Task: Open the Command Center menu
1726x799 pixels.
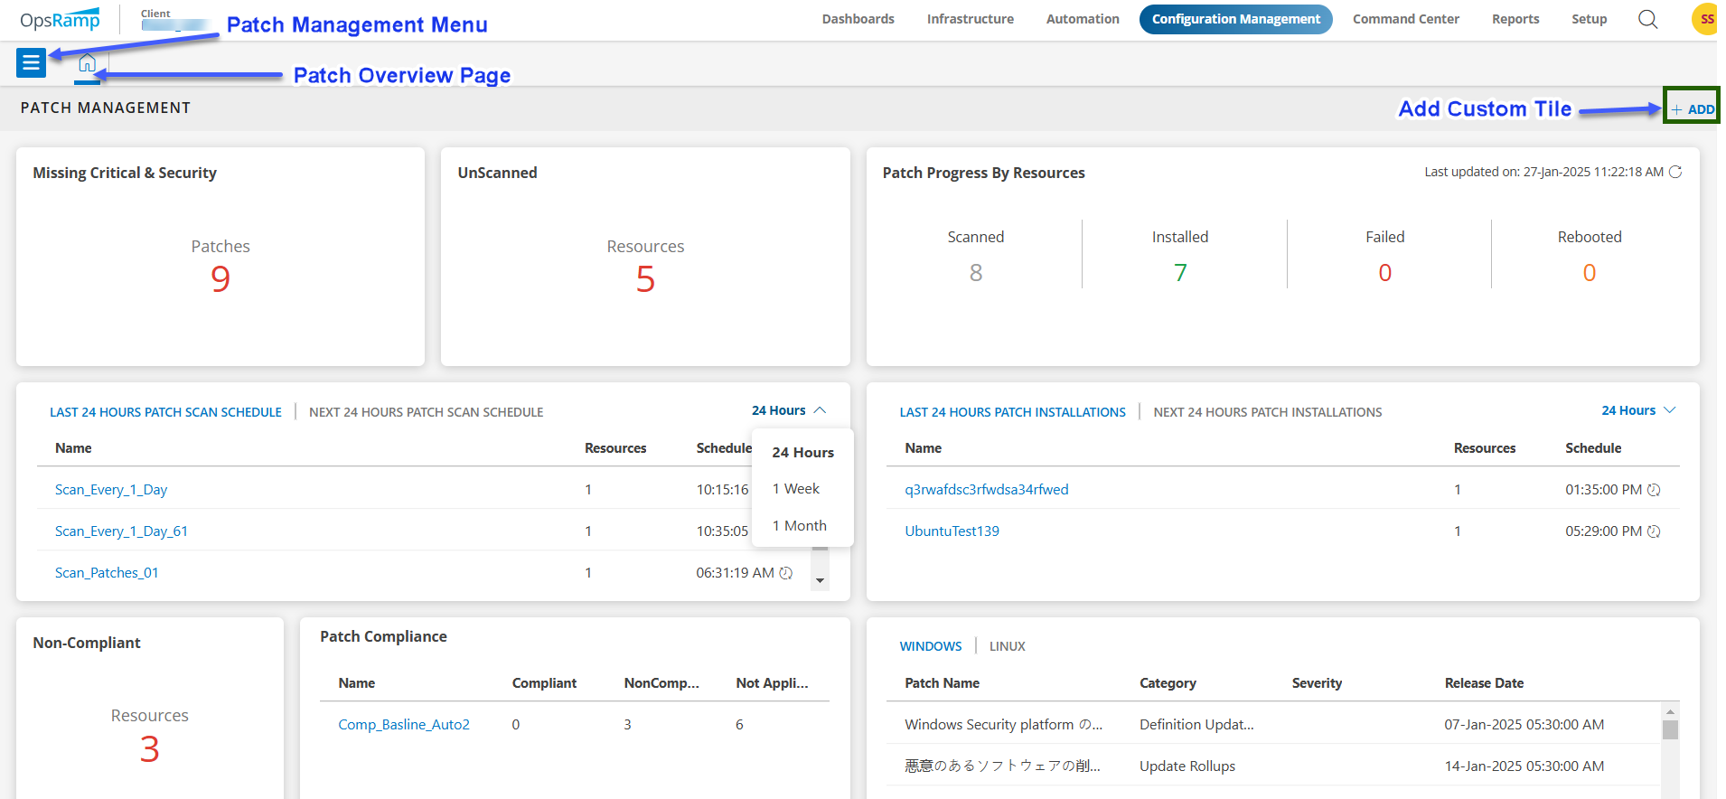Action: pos(1405,19)
